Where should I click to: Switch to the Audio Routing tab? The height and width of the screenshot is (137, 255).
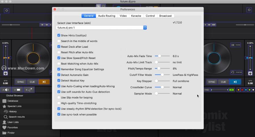[x=107, y=16]
